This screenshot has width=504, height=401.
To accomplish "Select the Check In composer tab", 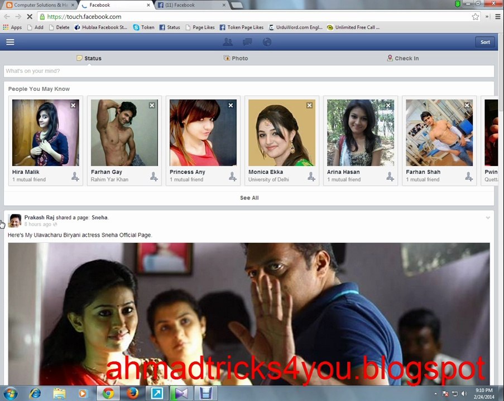I will click(403, 58).
